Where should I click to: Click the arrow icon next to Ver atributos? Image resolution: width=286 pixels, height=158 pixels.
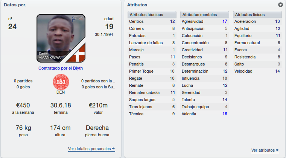pos(277,150)
